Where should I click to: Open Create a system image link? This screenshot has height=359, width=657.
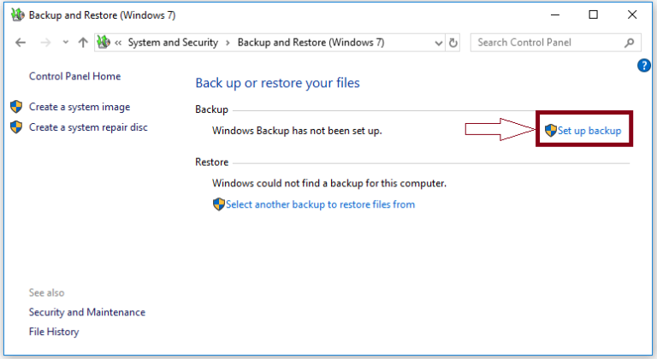pyautogui.click(x=80, y=107)
